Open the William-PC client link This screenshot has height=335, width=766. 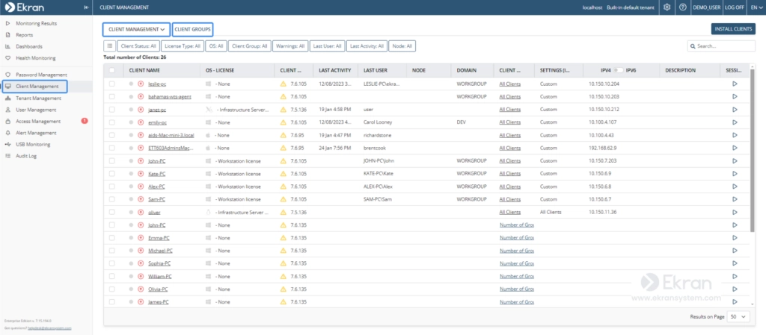tap(160, 277)
